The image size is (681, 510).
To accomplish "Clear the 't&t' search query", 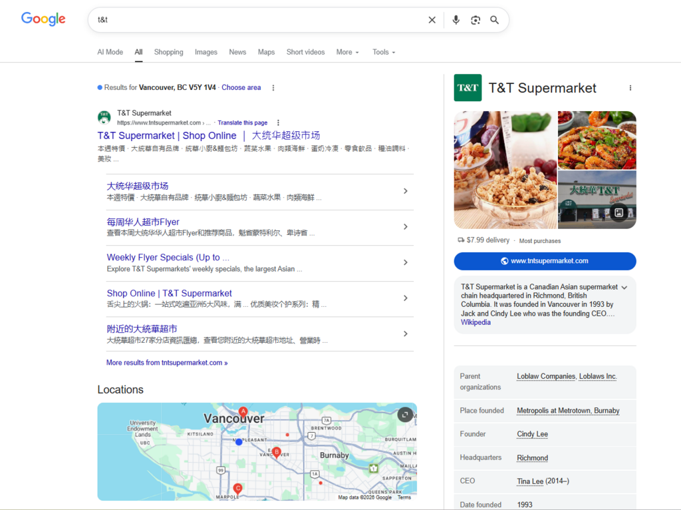I will click(x=432, y=20).
